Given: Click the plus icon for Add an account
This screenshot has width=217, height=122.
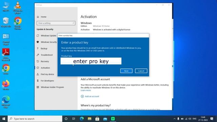Looking at the screenshot, I should tap(82, 96).
